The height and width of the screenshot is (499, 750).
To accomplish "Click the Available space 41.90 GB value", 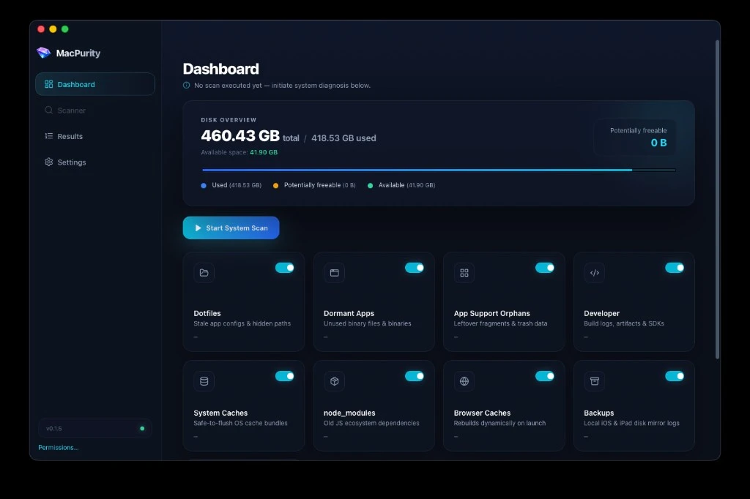I will click(264, 152).
